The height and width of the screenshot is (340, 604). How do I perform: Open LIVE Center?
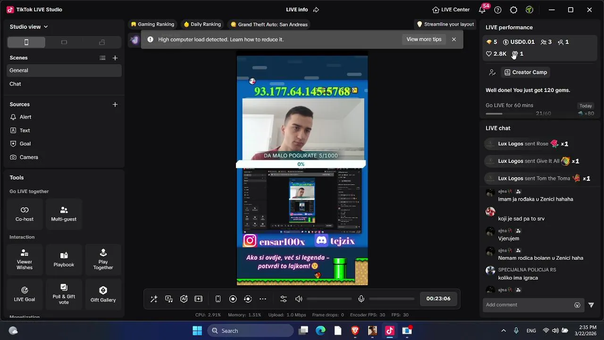coord(451,9)
